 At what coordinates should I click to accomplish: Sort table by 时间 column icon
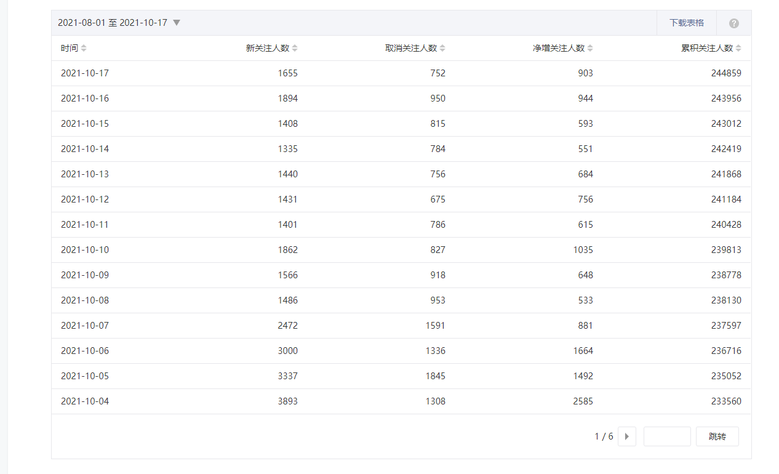tap(84, 48)
